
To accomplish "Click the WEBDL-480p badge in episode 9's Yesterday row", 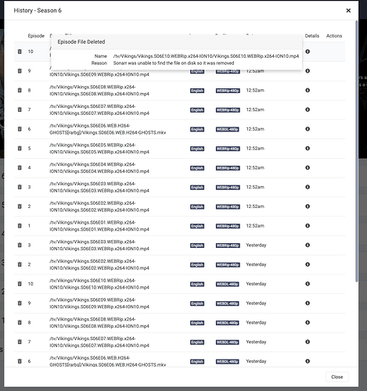I will point(228,303).
